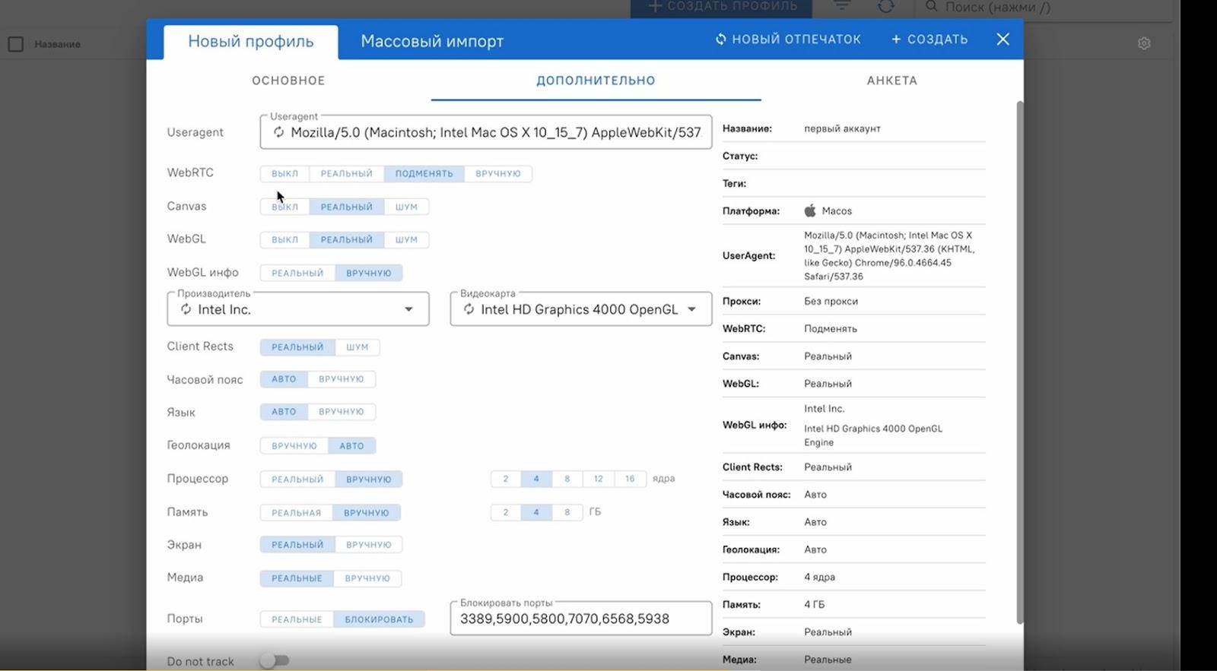The image size is (1217, 671).
Task: Click the Блокировать порты input field
Action: click(x=581, y=619)
